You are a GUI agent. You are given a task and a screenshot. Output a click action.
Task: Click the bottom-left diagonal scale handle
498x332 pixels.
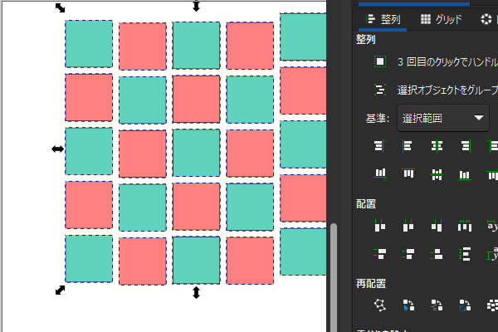point(60,290)
